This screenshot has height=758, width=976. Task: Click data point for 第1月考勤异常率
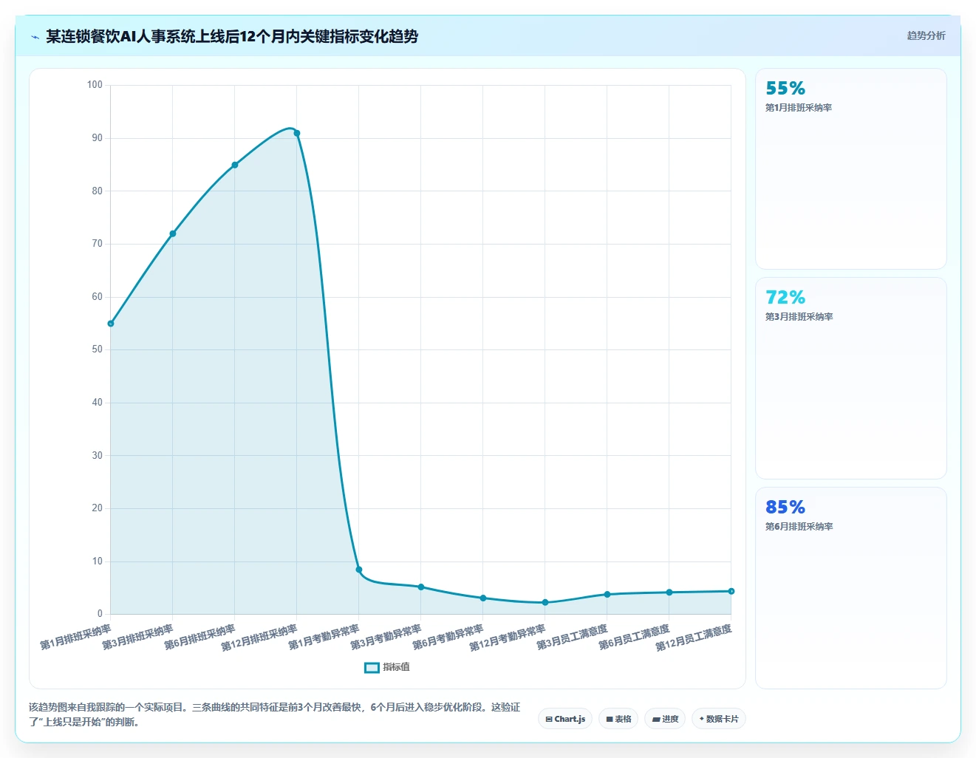coord(359,570)
